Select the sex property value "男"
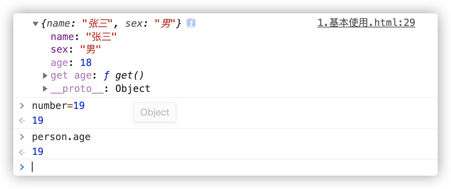Image resolution: width=451 pixels, height=189 pixels. [x=90, y=50]
